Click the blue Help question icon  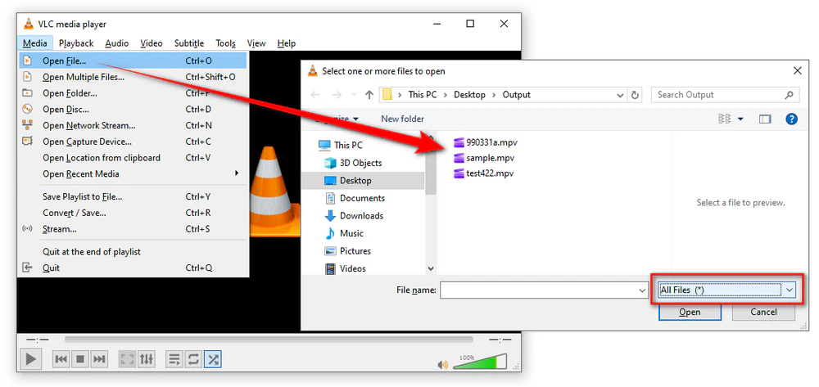click(x=792, y=119)
